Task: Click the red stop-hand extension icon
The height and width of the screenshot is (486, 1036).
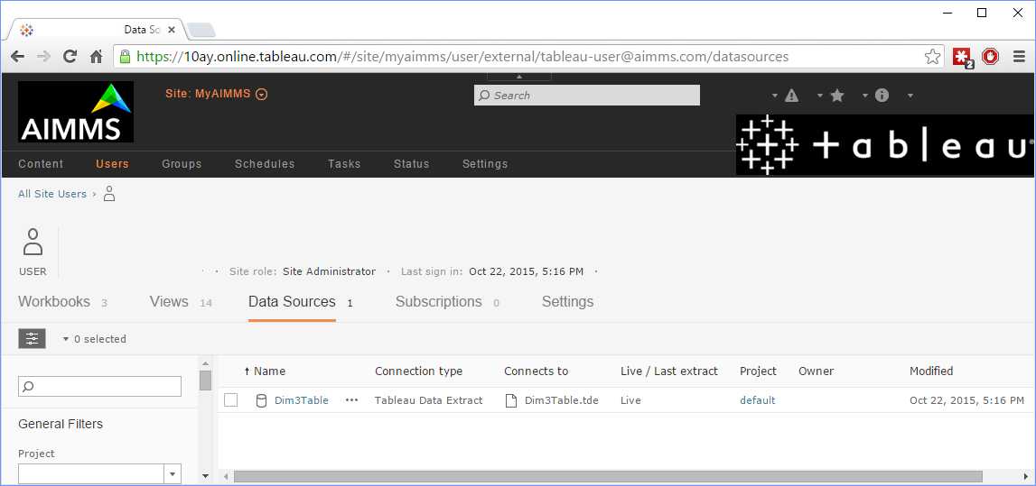Action: (990, 57)
